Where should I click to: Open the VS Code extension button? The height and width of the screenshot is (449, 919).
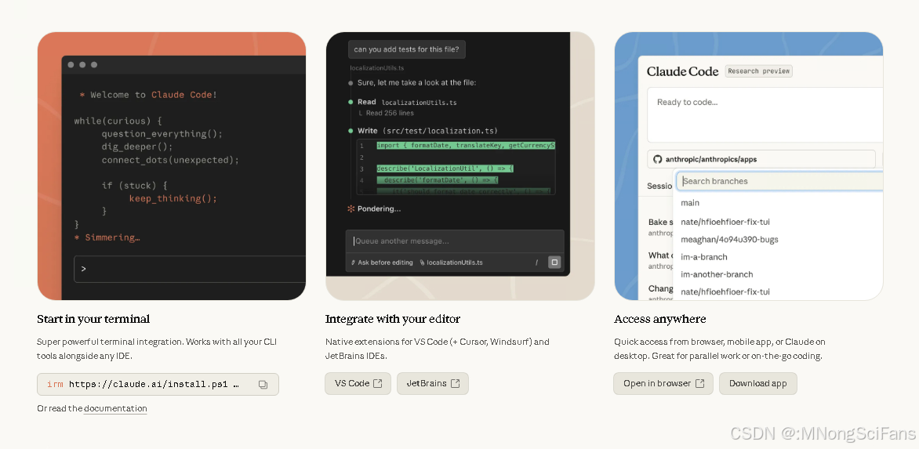358,383
